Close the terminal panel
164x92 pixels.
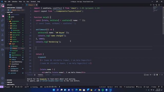coord(162,75)
